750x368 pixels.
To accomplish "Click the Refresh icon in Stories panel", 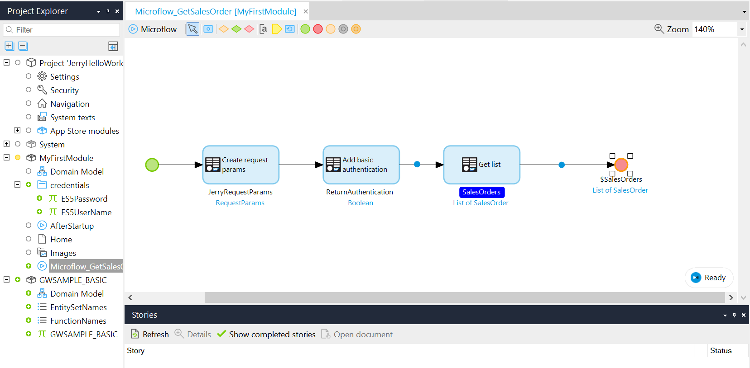I will [x=135, y=334].
